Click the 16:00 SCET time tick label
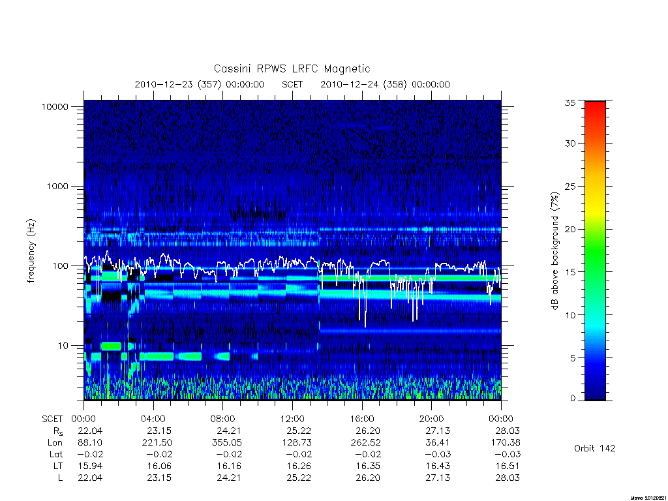 [361, 419]
